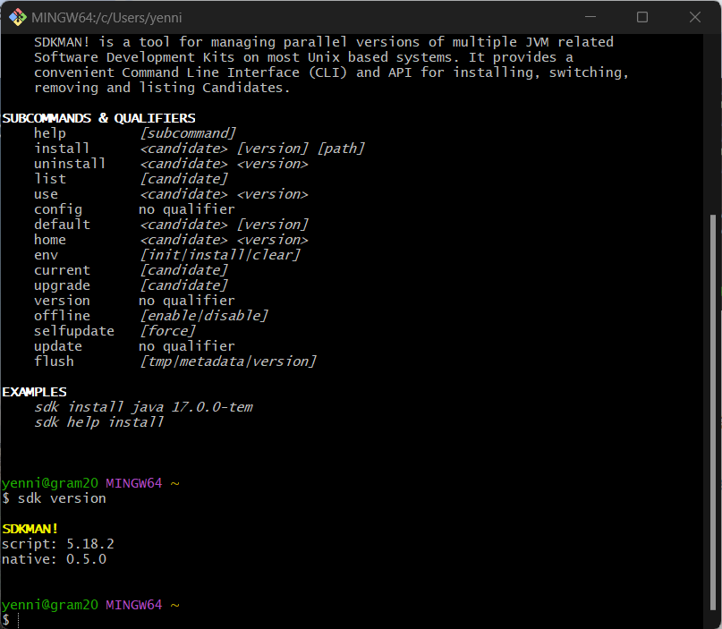Maximize the MINGW64 terminal window

click(642, 17)
